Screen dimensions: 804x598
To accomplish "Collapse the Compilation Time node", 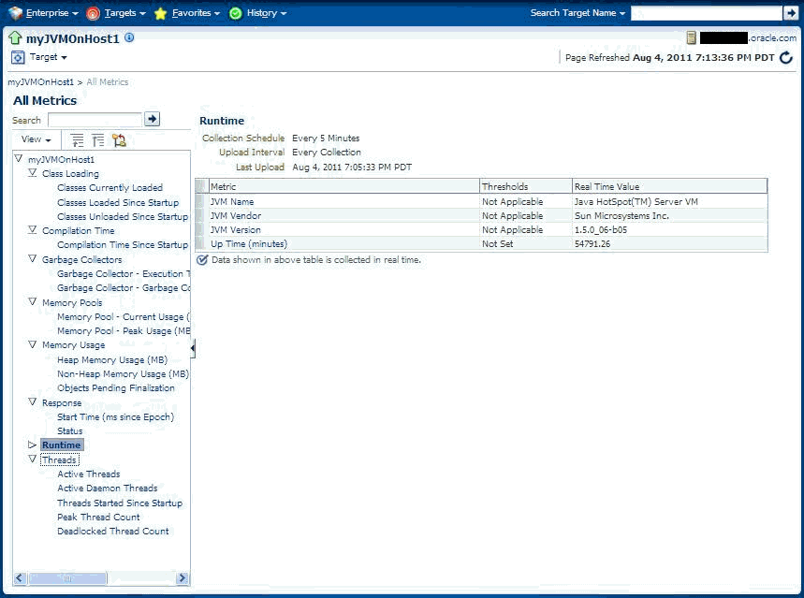I will pyautogui.click(x=33, y=230).
